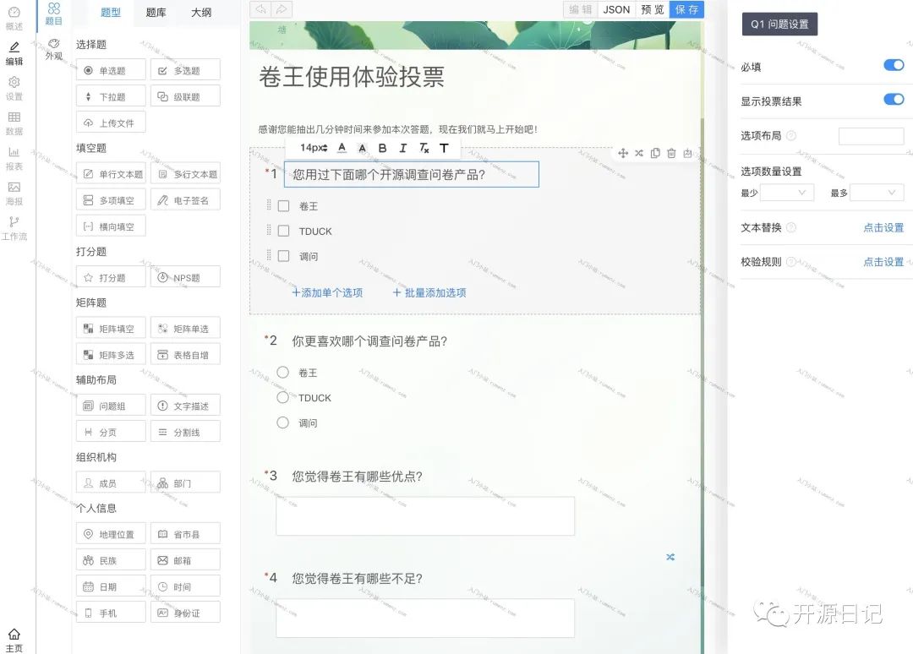
Task: Apply bold formatting to title text
Action: 382,148
